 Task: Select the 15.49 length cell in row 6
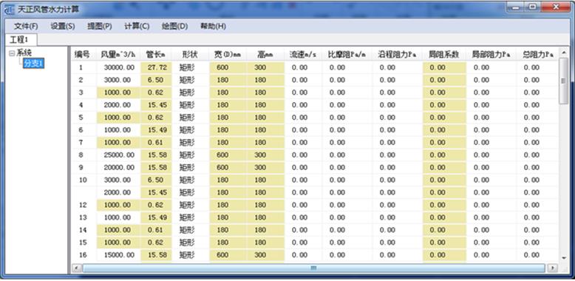156,130
